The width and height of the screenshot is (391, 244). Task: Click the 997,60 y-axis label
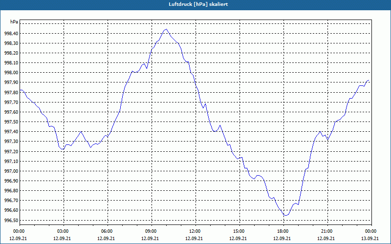point(11,112)
